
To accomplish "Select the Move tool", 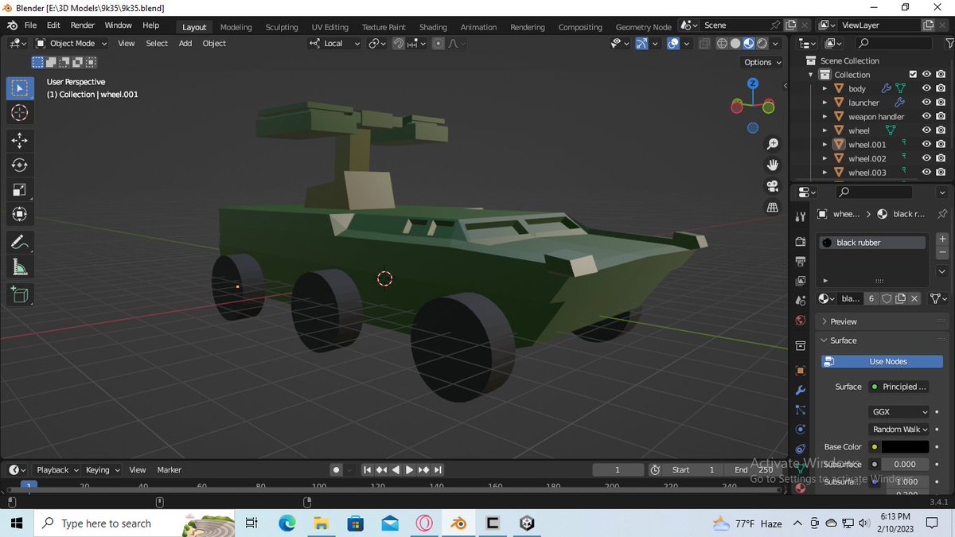I will pos(20,141).
